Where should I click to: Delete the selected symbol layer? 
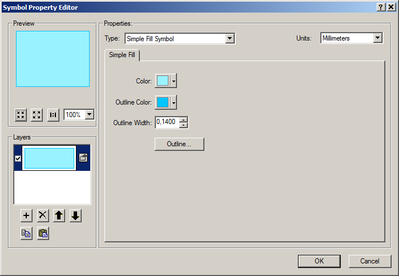coord(43,215)
